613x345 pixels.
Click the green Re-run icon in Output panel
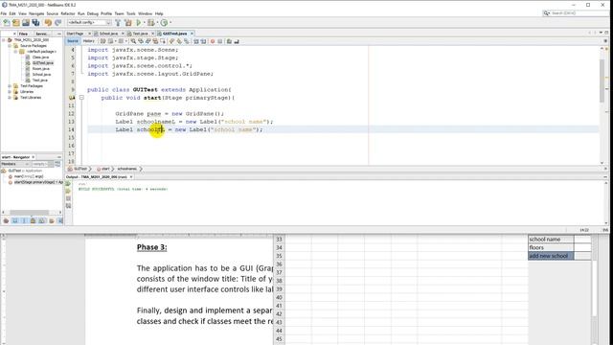[x=68, y=183]
